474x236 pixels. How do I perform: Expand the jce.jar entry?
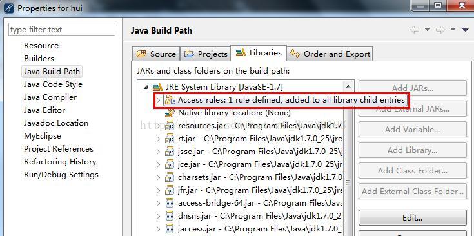[158, 164]
